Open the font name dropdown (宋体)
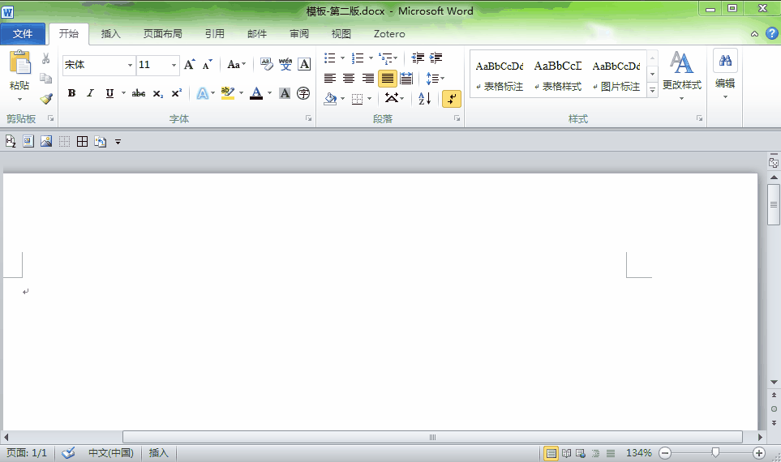The image size is (781, 462). pyautogui.click(x=130, y=65)
